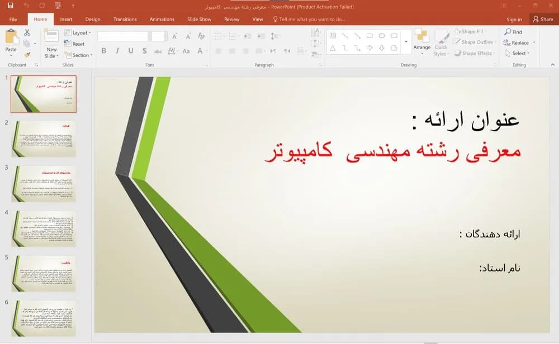This screenshot has width=559, height=344.
Task: Save the presentation from the quick access toolbar
Action: point(10,6)
